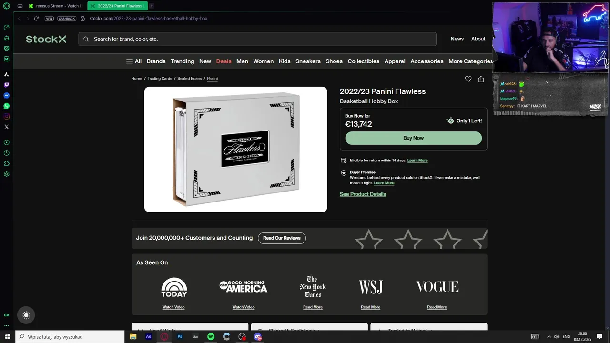Open the sidebar Player icon
This screenshot has height=343, width=610.
6,142
